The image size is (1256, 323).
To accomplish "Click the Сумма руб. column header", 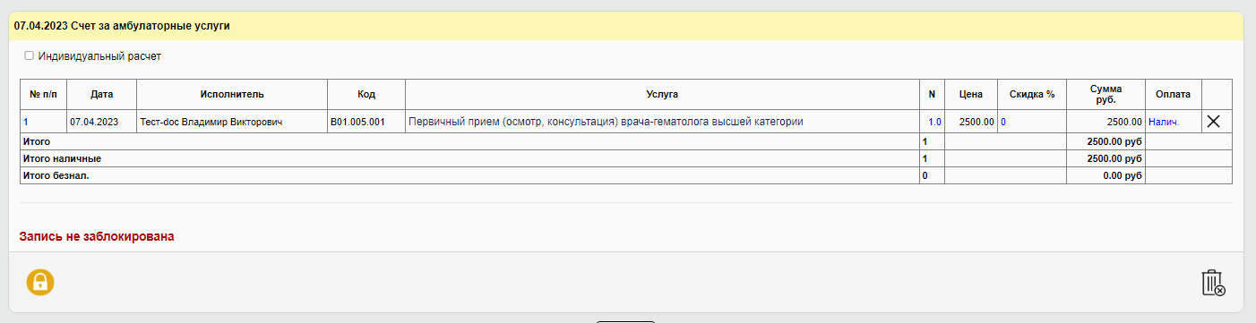I will tap(1105, 94).
